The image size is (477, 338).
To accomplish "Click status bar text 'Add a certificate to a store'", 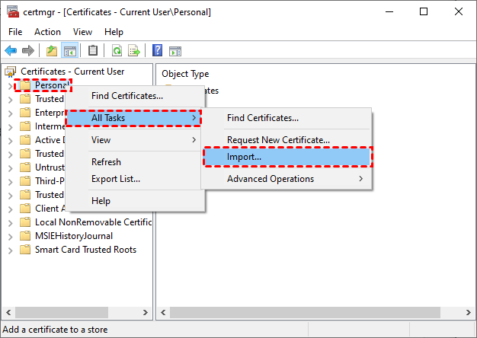I will [x=55, y=330].
